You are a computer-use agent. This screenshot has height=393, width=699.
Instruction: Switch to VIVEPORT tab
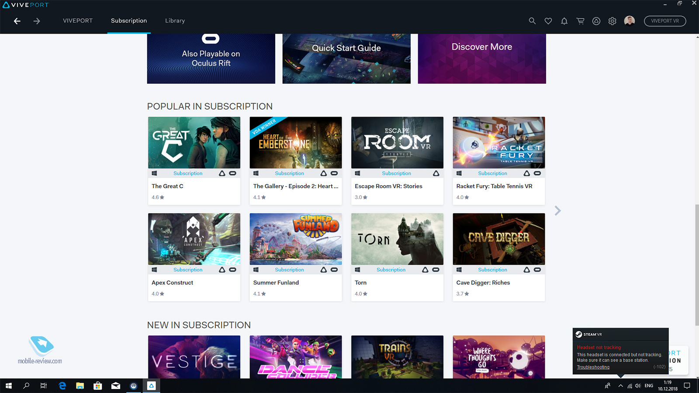(78, 21)
